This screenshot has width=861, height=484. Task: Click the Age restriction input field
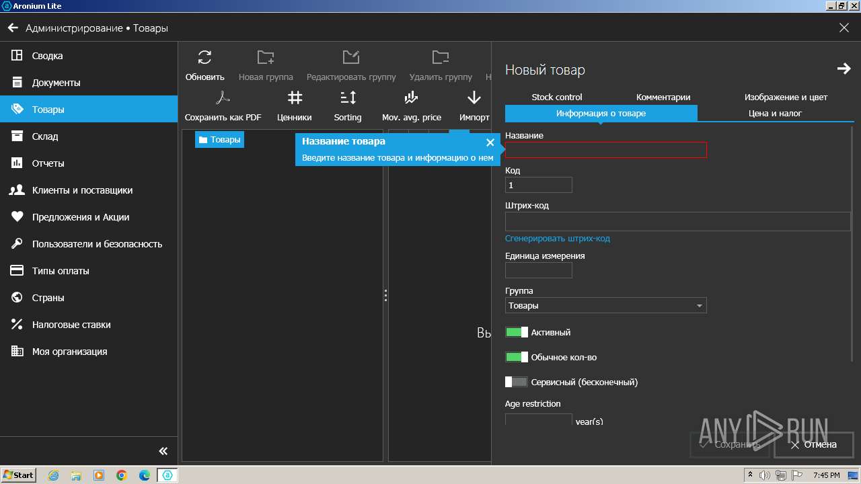539,421
